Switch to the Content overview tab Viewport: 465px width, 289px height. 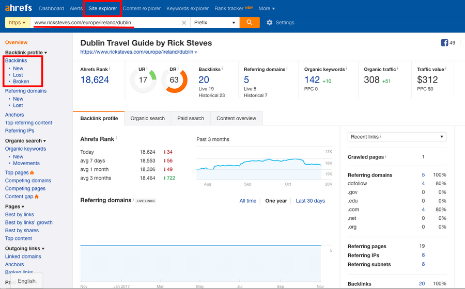click(x=236, y=119)
